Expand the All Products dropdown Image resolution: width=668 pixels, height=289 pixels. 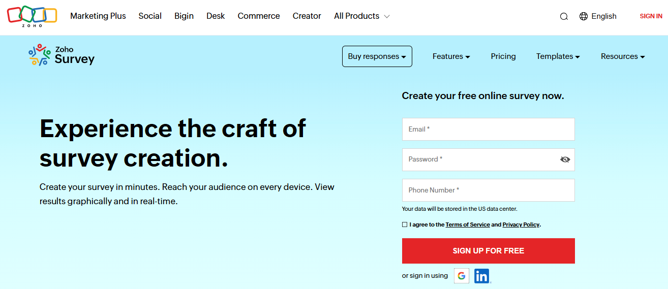[x=362, y=16]
